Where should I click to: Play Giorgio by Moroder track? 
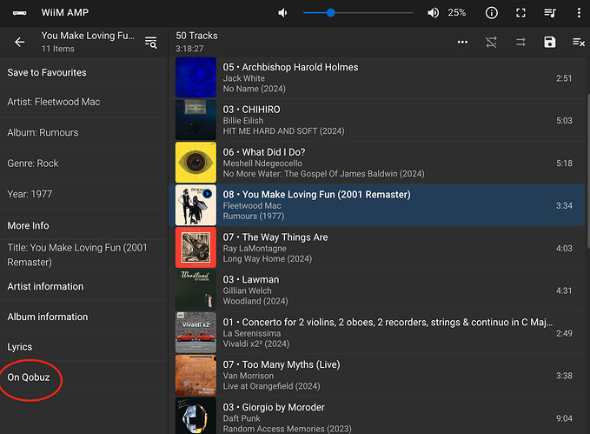coord(376,416)
